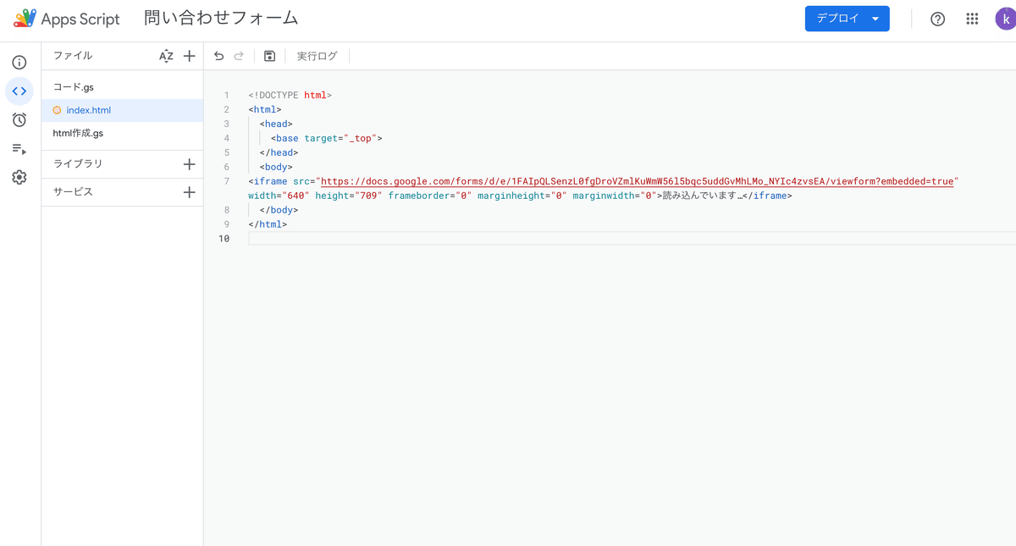
Task: Open the account avatar
Action: 1006,19
